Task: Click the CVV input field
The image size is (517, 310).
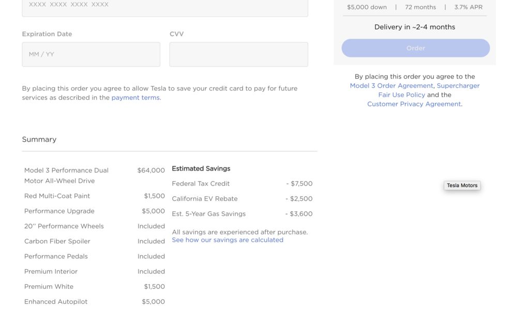Action: 239,54
